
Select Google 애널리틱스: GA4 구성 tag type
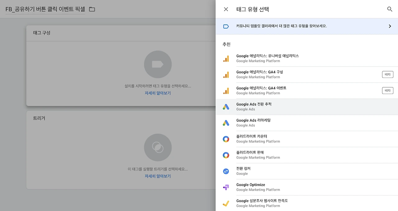tap(307, 75)
